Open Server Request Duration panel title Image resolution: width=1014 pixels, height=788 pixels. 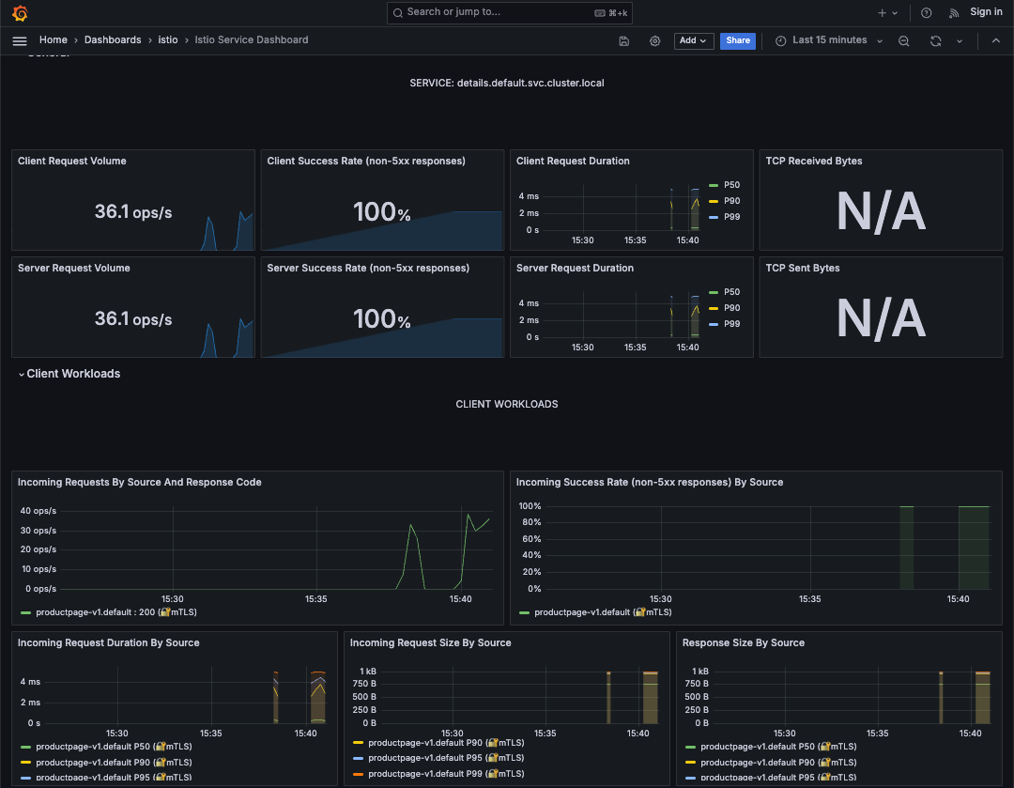[x=575, y=268]
